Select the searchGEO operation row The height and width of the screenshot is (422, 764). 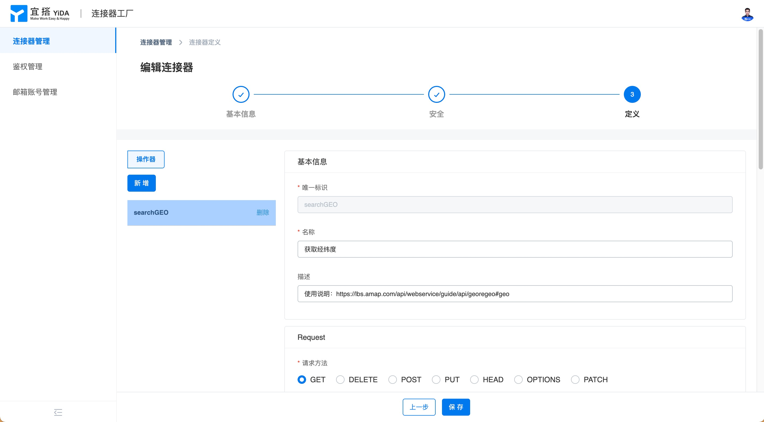point(201,213)
